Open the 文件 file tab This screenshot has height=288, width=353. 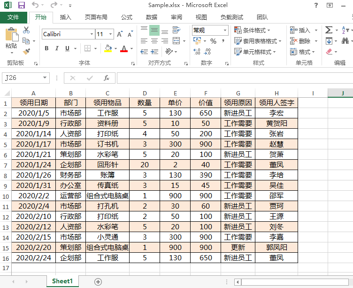click(x=13, y=17)
